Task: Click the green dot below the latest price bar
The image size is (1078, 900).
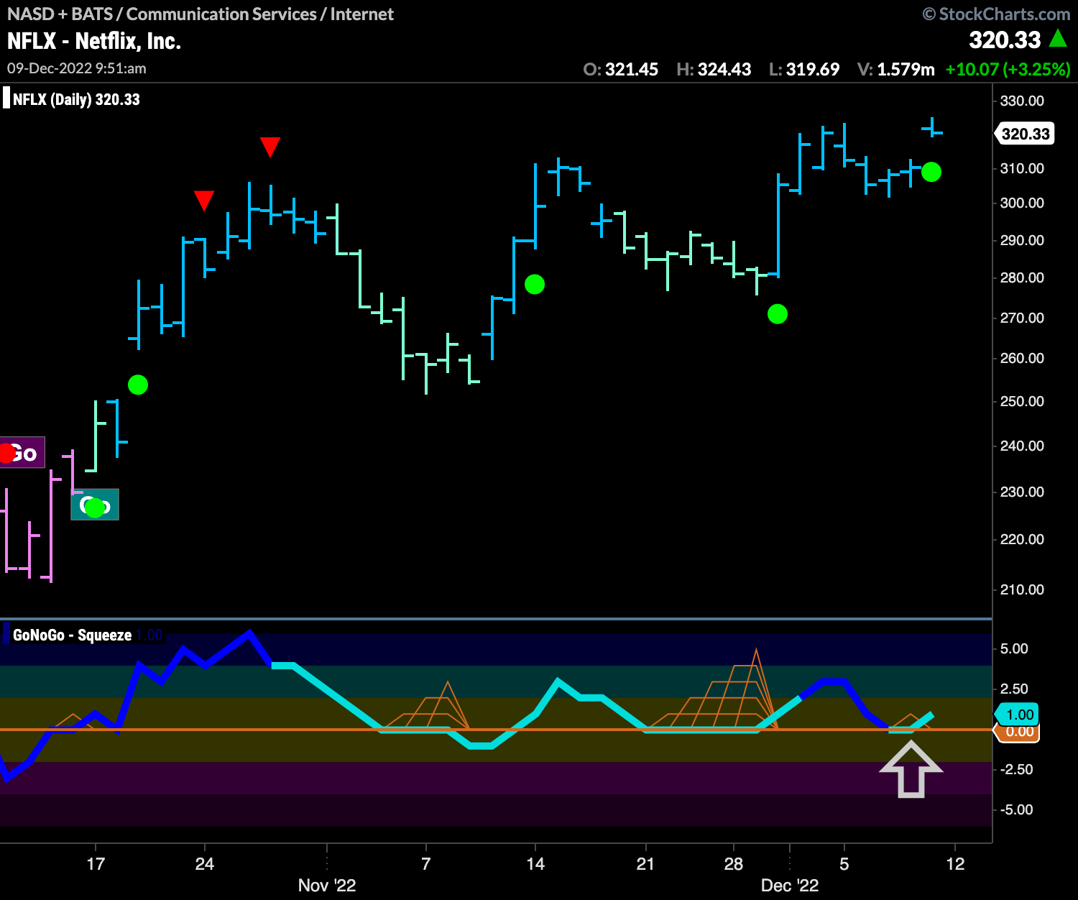Action: (931, 172)
